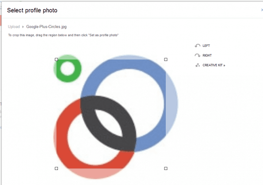Click the Creative Kit sparkle stars icon
Image resolution: width=263 pixels, height=185 pixels.
[198, 65]
